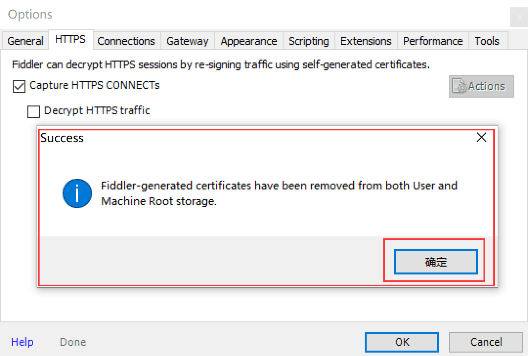Open the Tools tab
This screenshot has height=356, width=528.
[487, 41]
